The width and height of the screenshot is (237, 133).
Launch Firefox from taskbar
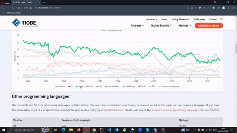click(x=79, y=130)
